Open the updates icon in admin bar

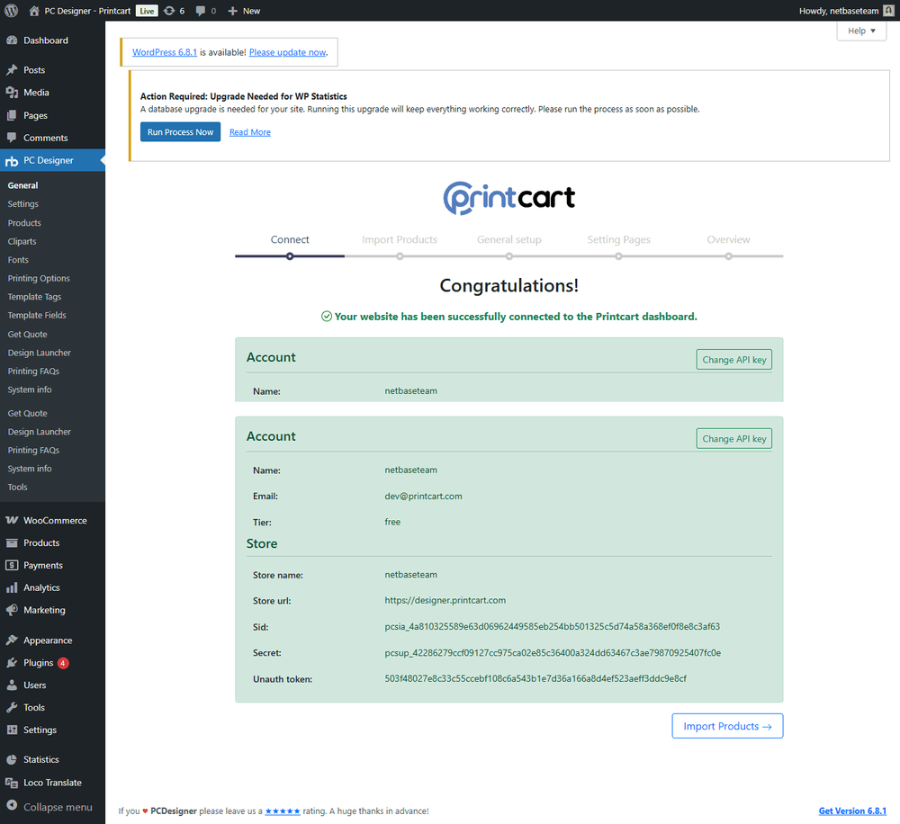(169, 11)
